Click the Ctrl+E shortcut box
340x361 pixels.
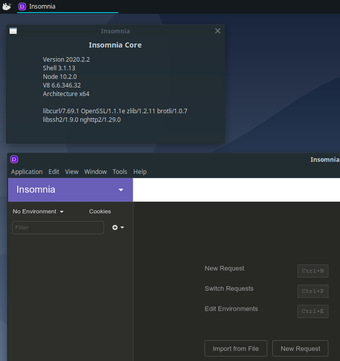(313, 311)
